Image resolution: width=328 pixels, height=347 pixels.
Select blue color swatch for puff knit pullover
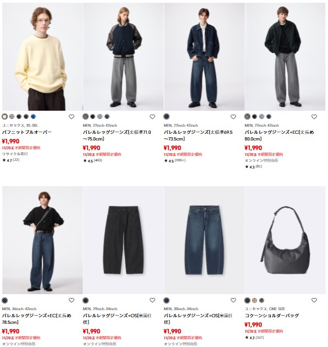tap(33, 116)
